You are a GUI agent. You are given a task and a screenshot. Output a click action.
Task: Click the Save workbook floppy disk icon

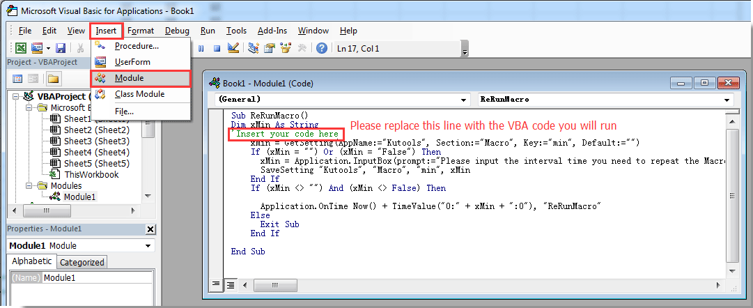pos(61,48)
